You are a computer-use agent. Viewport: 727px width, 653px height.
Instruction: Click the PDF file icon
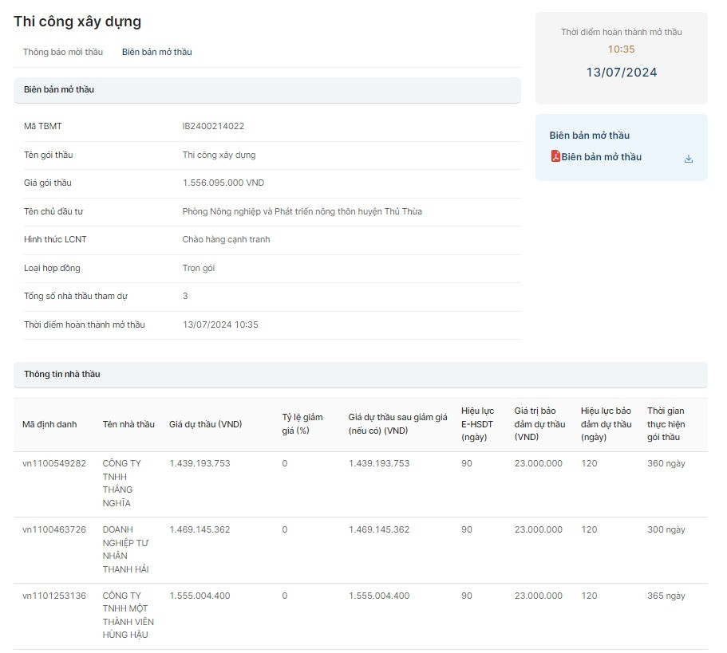pyautogui.click(x=555, y=156)
